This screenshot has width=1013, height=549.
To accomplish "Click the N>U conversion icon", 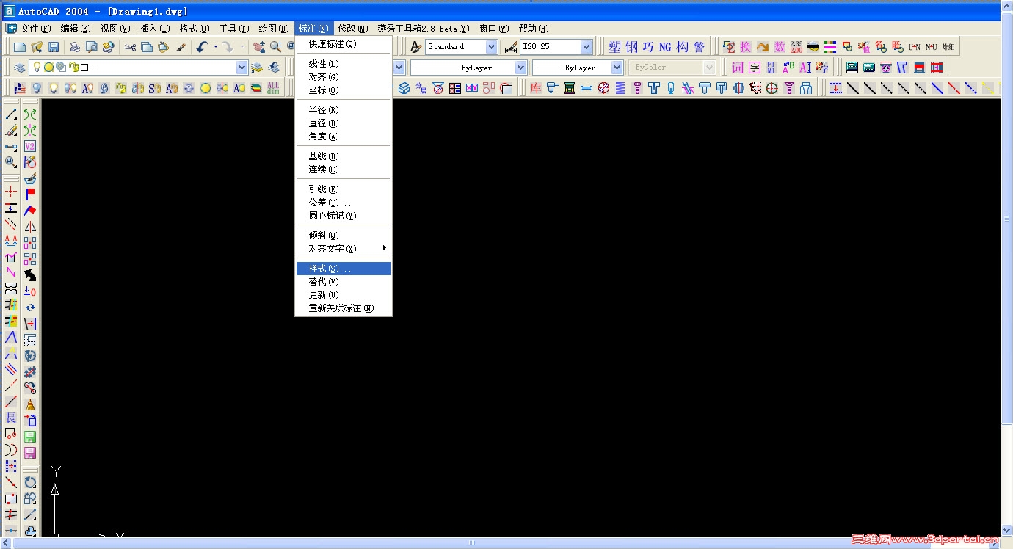I will click(x=932, y=47).
